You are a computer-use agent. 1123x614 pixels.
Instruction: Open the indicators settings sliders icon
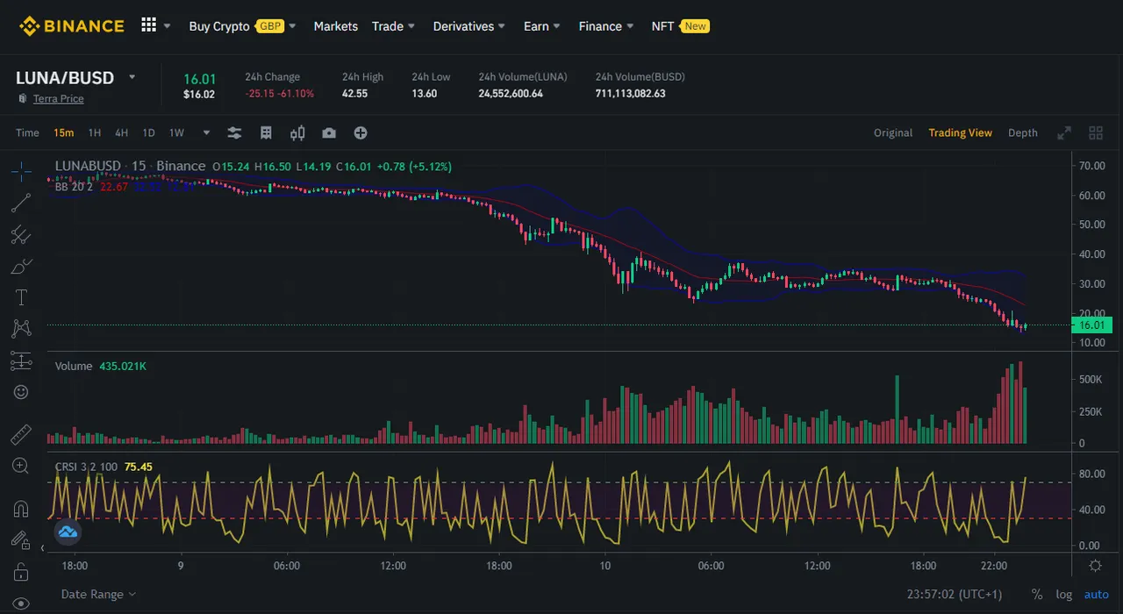click(234, 133)
